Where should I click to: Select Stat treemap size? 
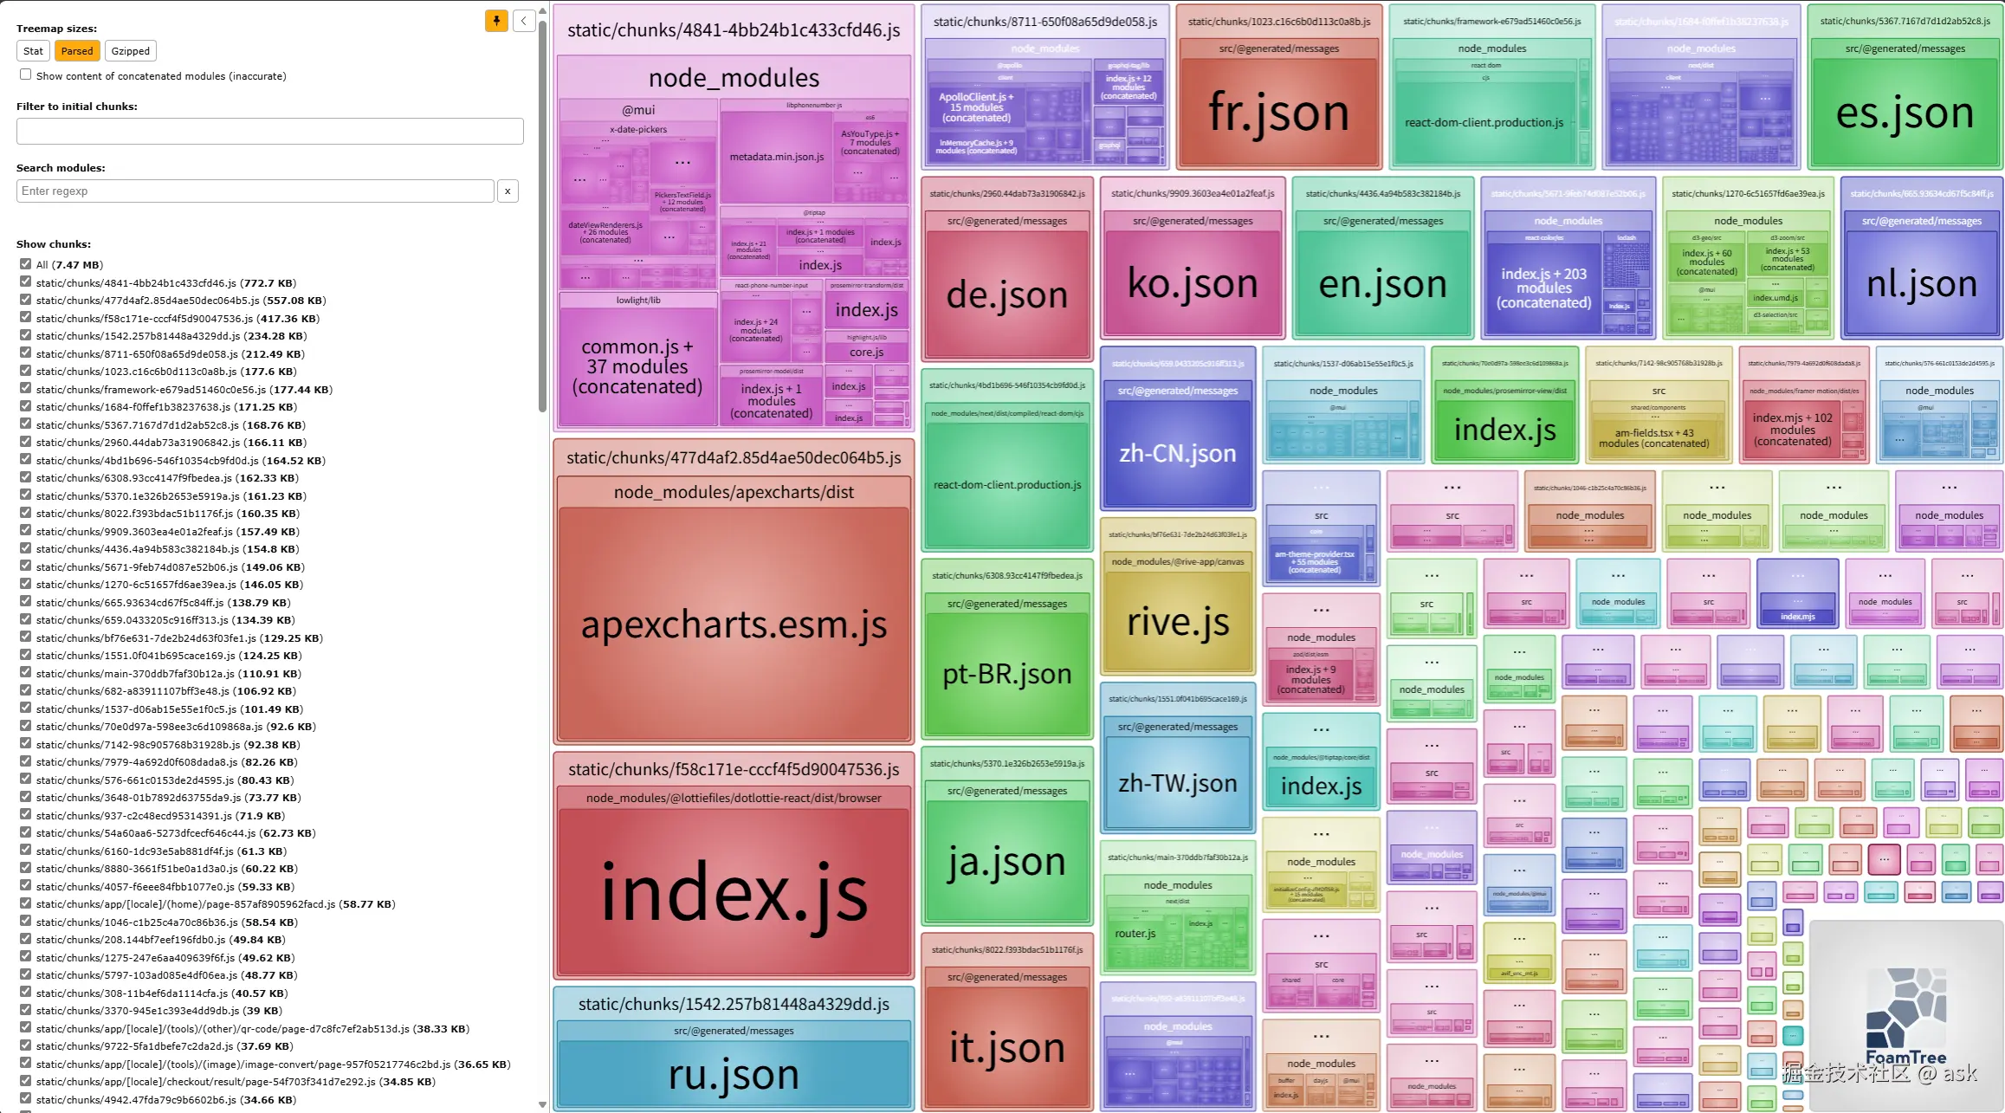[33, 51]
